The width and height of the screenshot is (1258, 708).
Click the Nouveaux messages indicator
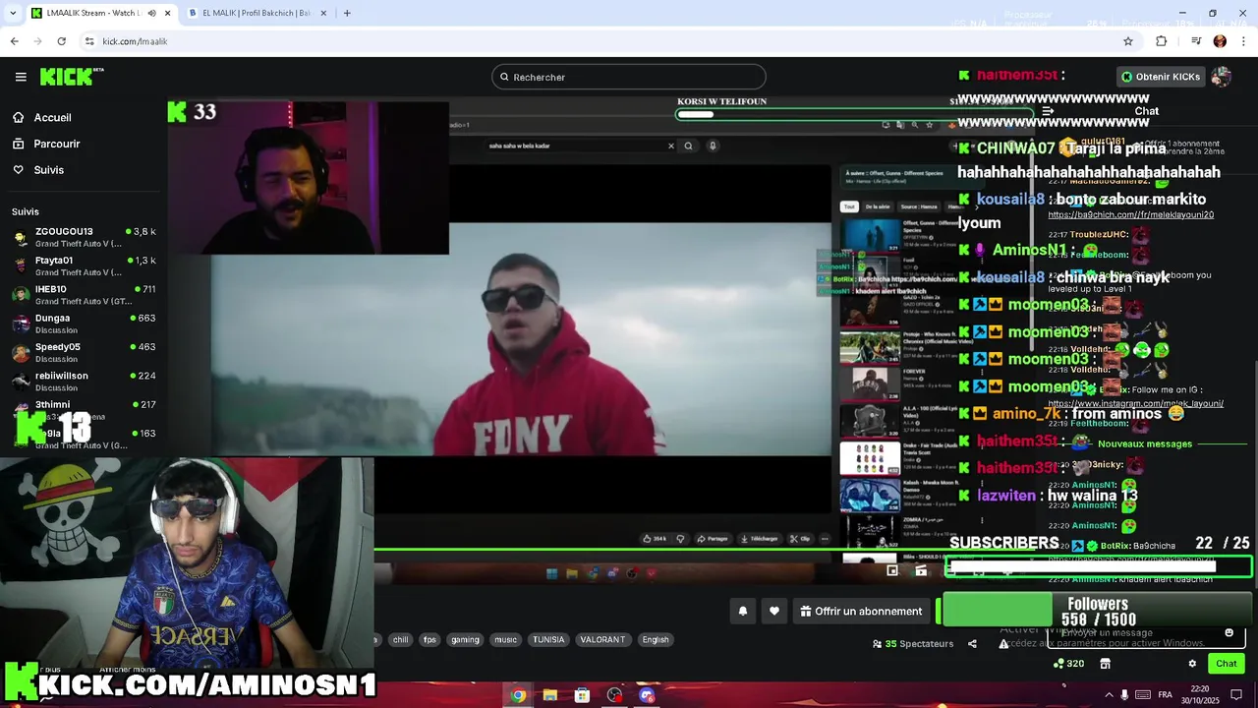click(x=1144, y=443)
